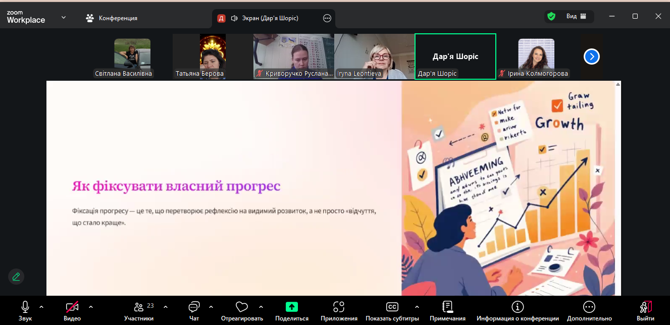Click the Выйти leave meeting button

[645, 307]
